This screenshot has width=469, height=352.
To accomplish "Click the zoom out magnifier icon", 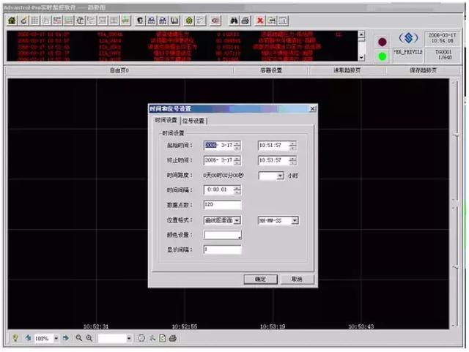I will [78, 338].
